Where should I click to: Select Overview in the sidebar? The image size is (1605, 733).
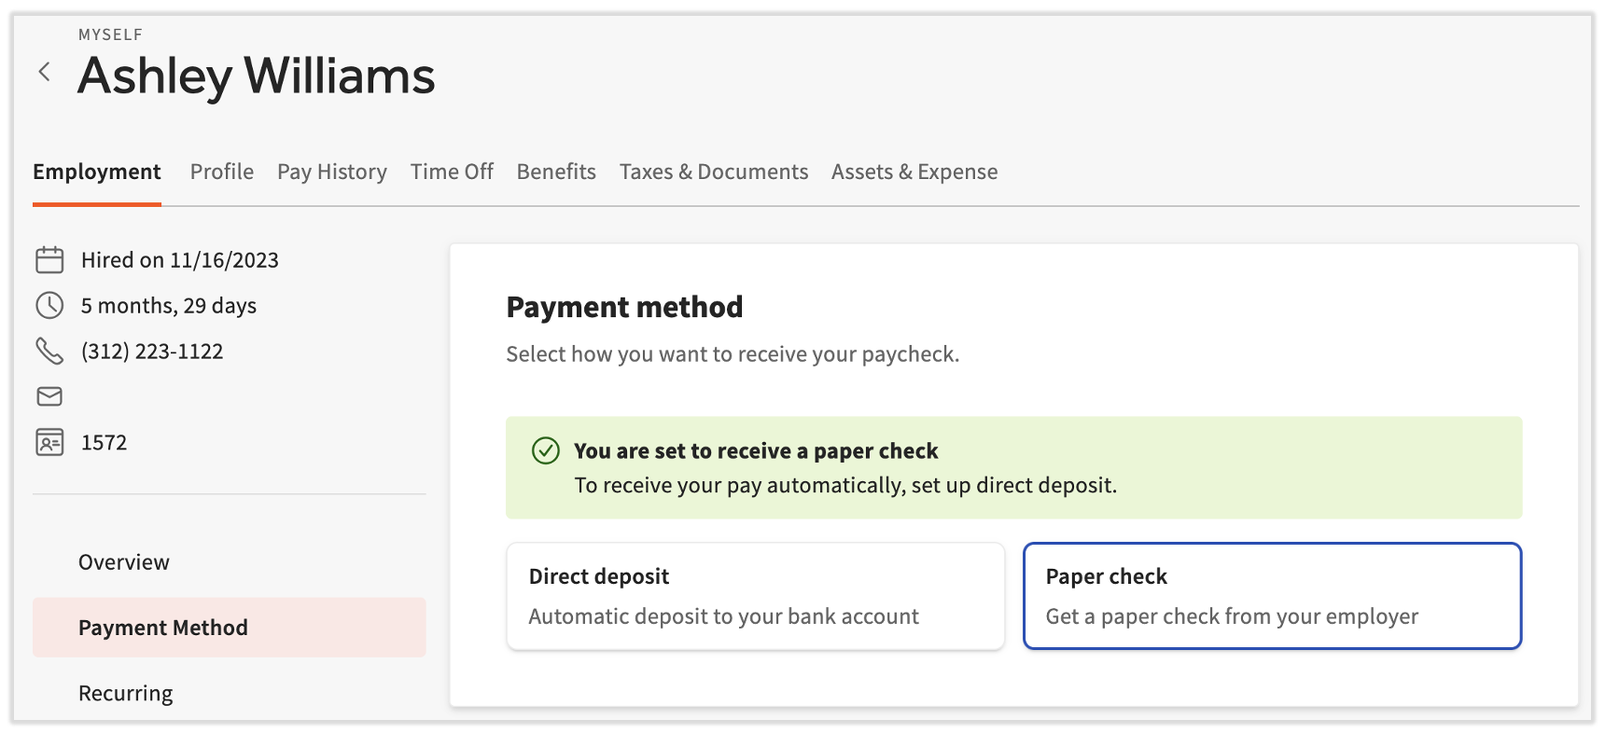tap(123, 561)
